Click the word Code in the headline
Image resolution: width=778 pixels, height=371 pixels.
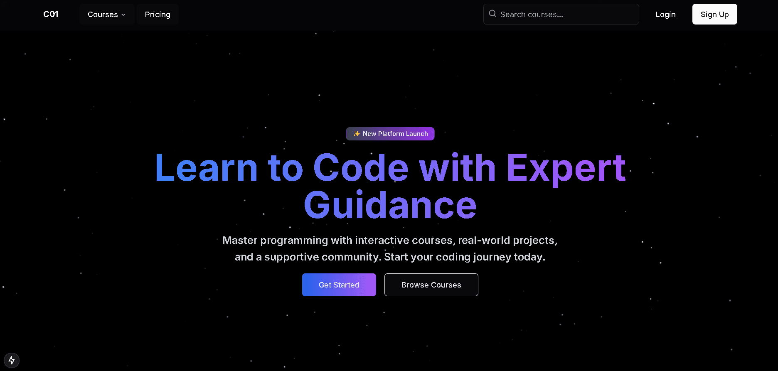tap(361, 168)
